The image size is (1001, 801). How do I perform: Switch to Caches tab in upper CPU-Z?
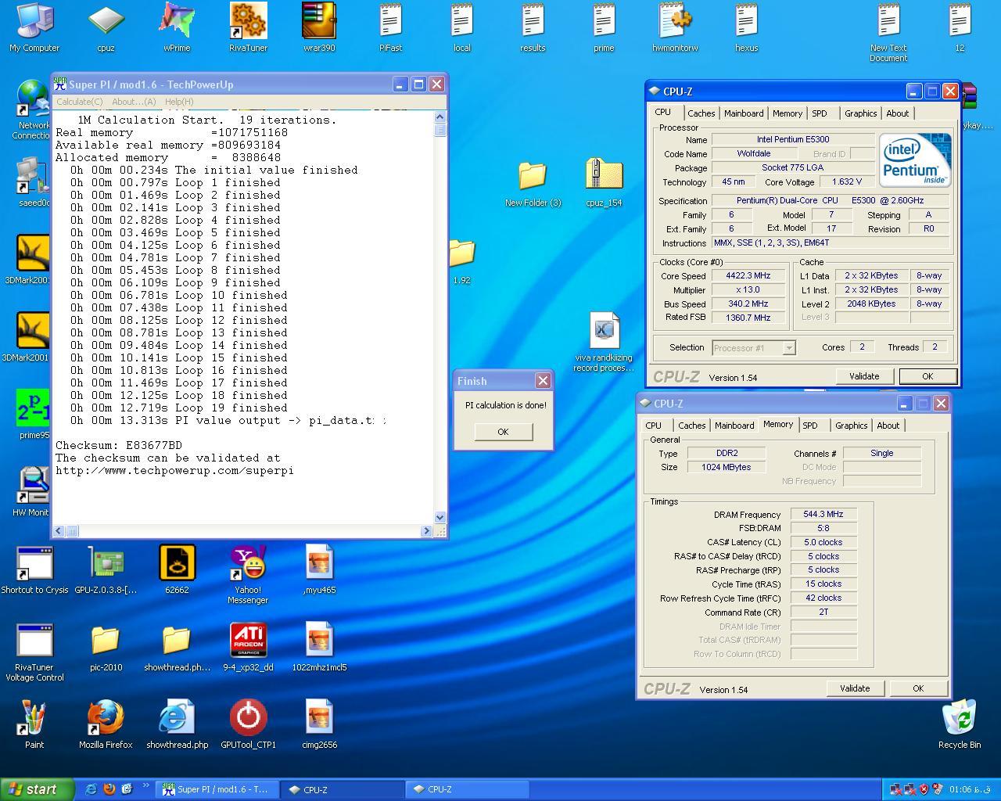click(x=701, y=113)
